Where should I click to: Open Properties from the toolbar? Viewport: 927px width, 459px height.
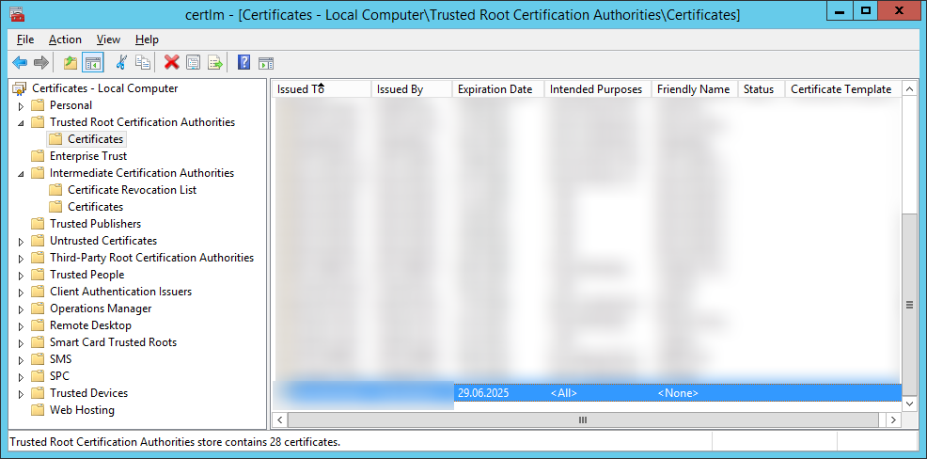pos(194,63)
